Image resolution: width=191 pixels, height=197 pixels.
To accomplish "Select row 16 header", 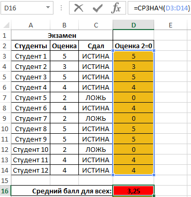I will click(5, 191).
